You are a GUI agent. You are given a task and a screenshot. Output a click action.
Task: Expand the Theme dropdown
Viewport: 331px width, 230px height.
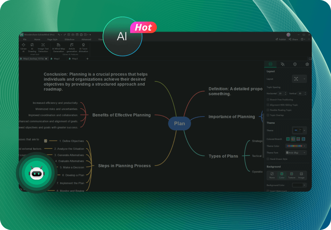pyautogui.click(x=299, y=130)
